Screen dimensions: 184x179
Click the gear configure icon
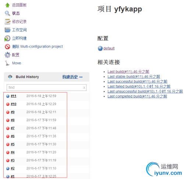[7, 55]
